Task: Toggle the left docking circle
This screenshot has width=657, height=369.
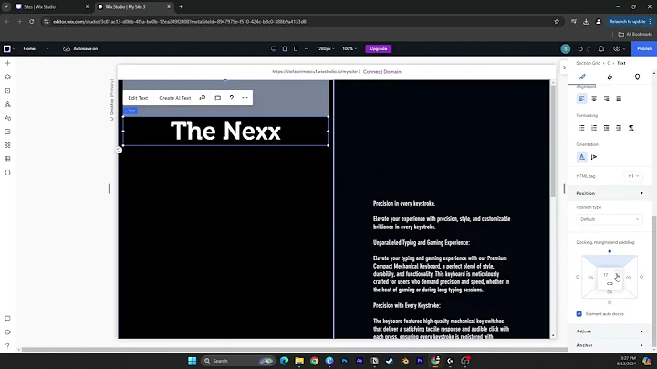Action: coord(578,277)
